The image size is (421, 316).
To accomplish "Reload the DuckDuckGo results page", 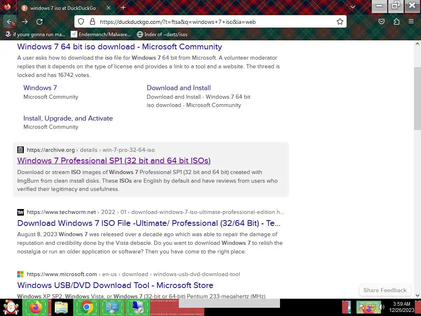I will (x=39, y=22).
